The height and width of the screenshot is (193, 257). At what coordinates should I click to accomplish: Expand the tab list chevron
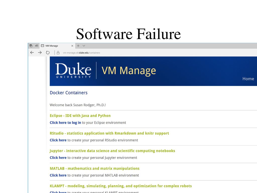84,46
